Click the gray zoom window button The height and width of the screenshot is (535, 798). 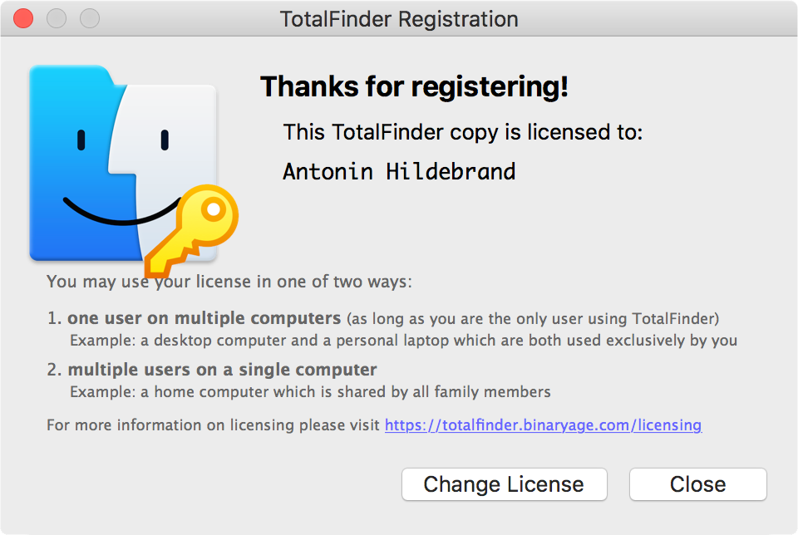pyautogui.click(x=89, y=18)
